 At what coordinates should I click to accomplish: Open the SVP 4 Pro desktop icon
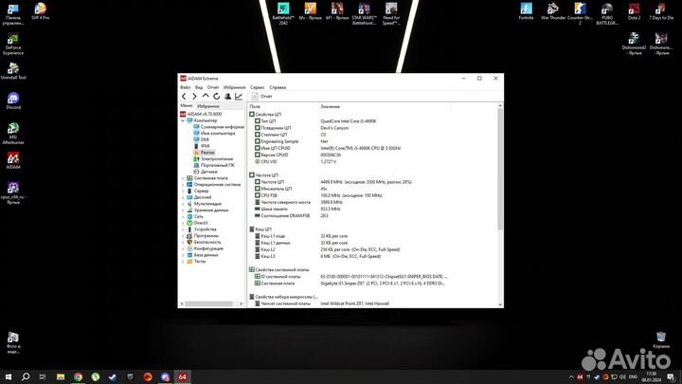click(41, 10)
